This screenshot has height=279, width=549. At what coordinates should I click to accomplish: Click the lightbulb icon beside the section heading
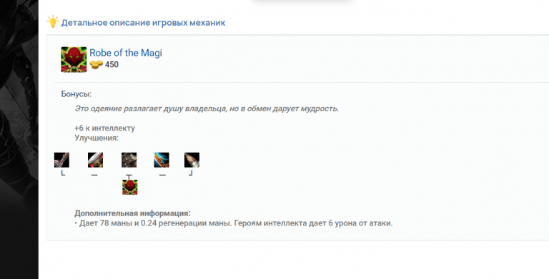coord(53,21)
